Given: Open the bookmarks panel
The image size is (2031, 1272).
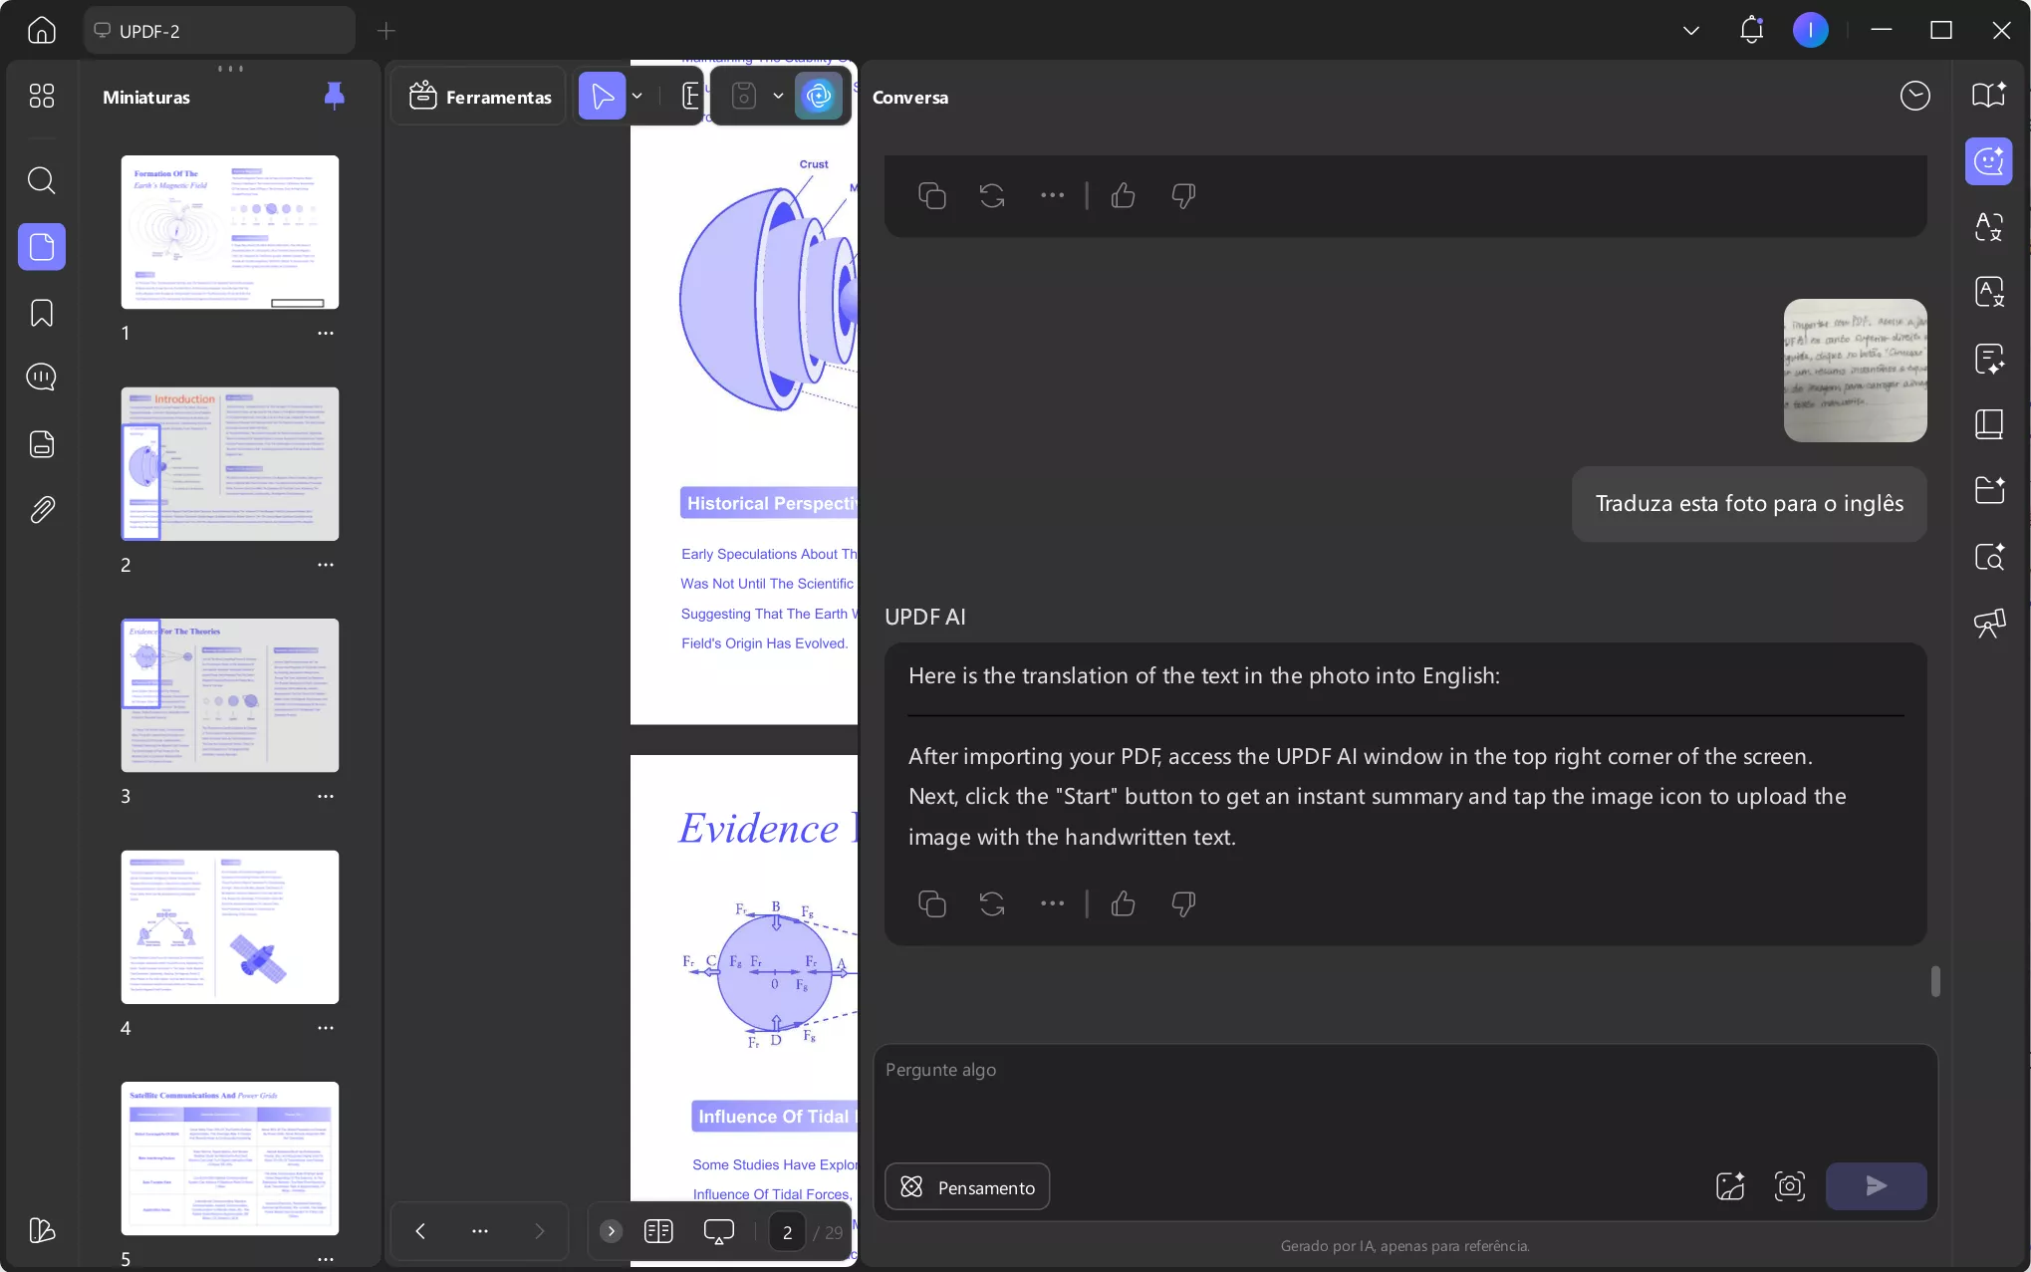Looking at the screenshot, I should [41, 313].
